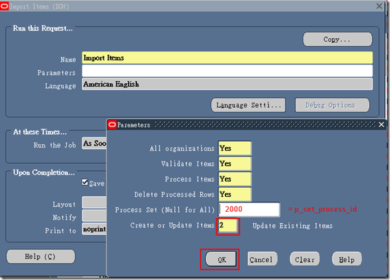Click the Oracle icon in Import Items title bar
Image resolution: width=390 pixels, height=280 pixels.
5,6
